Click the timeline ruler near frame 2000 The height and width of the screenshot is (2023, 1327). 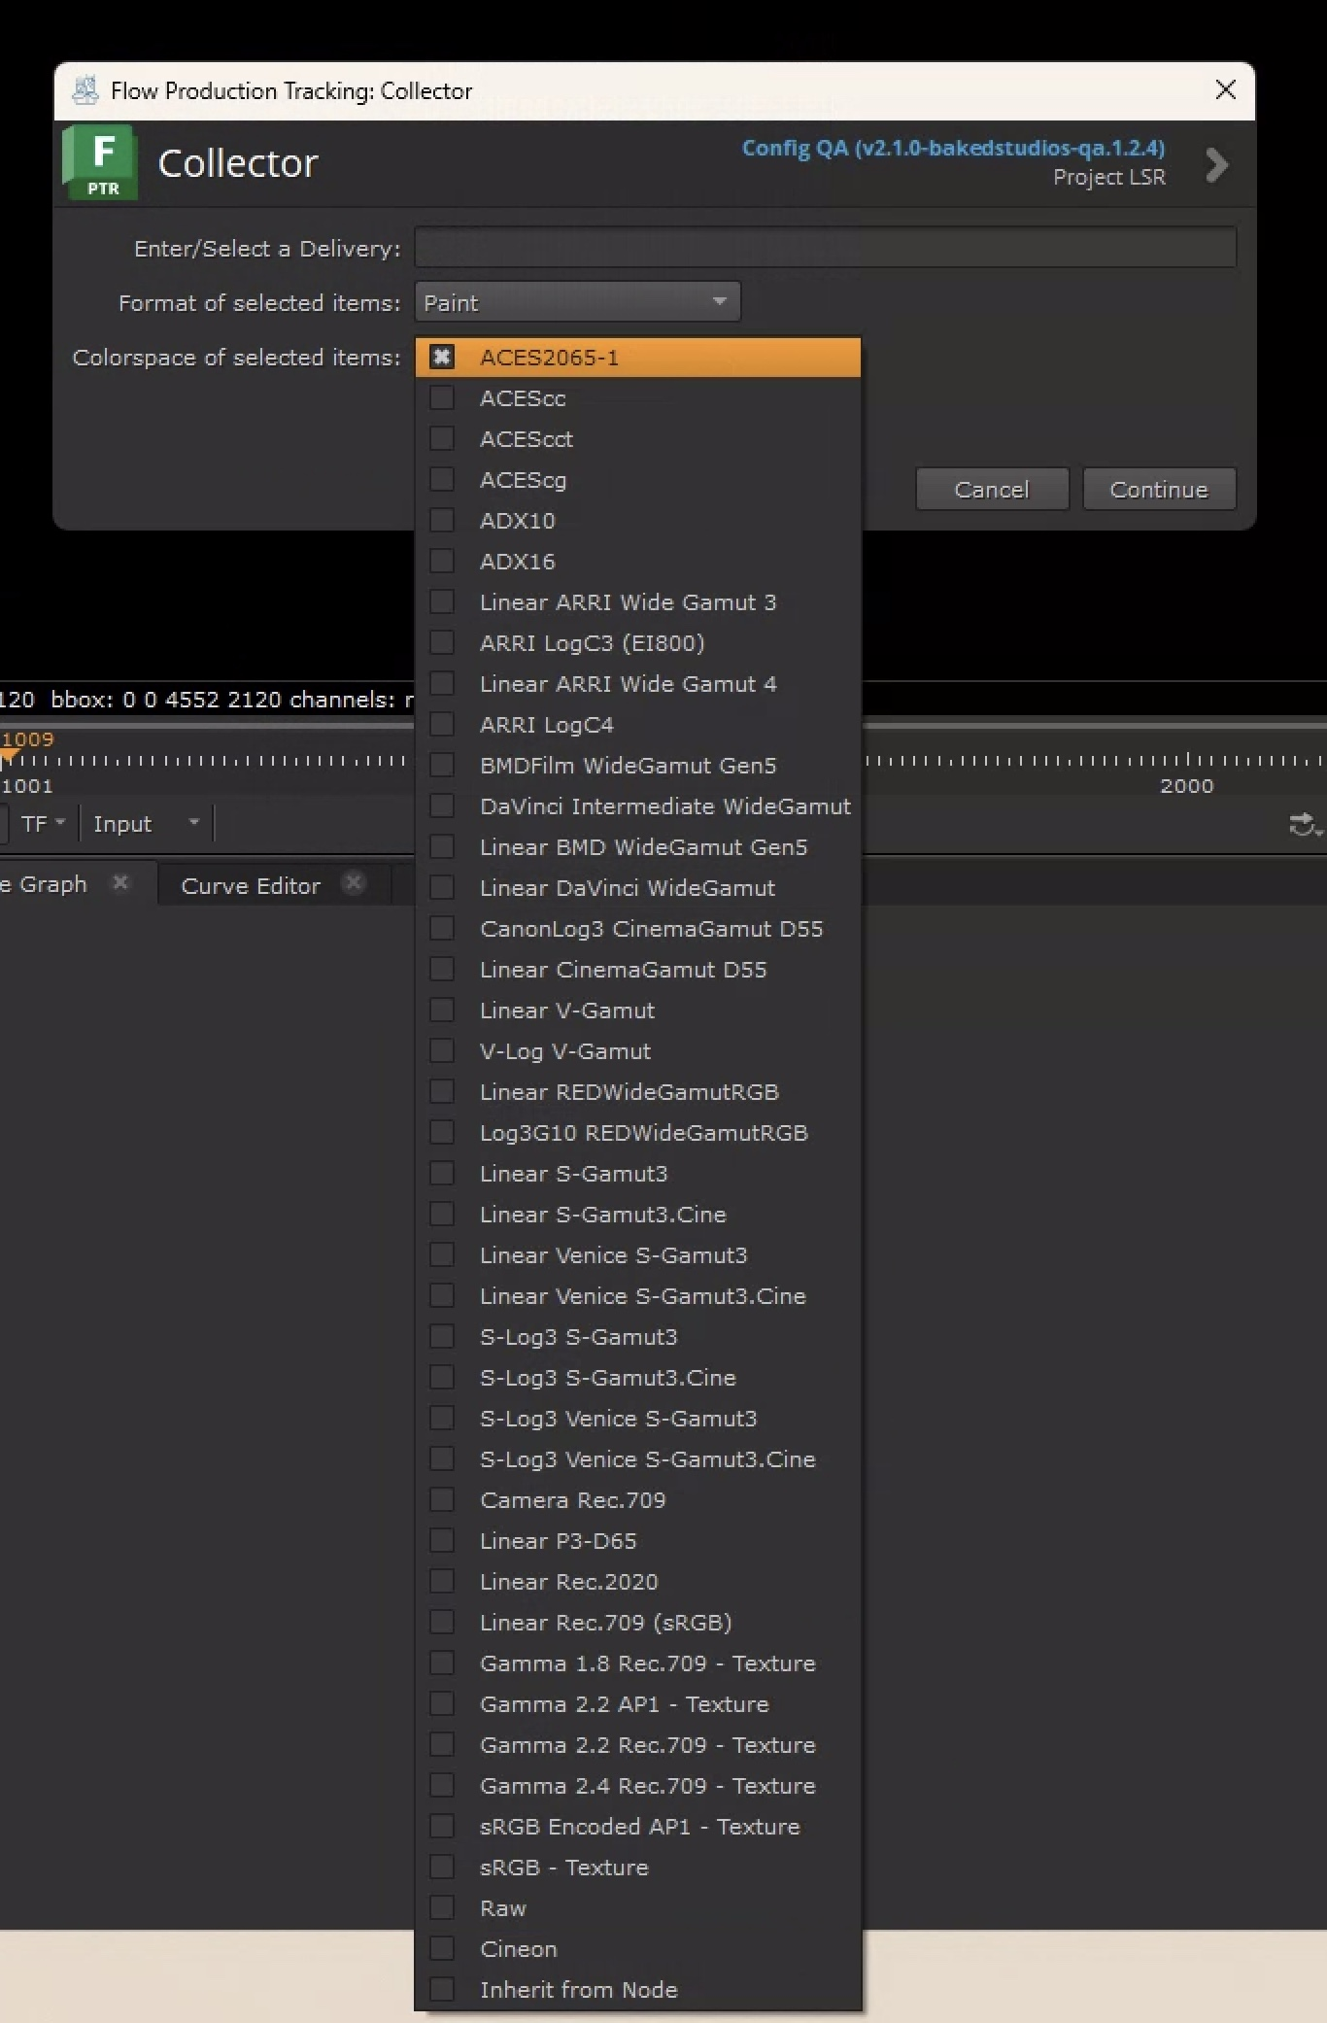coord(1186,761)
